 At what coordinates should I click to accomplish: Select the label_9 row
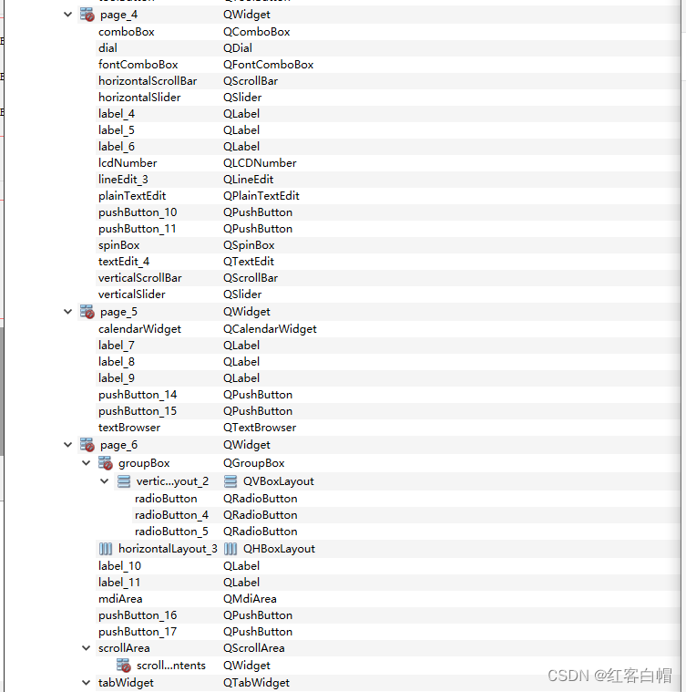[x=117, y=378]
